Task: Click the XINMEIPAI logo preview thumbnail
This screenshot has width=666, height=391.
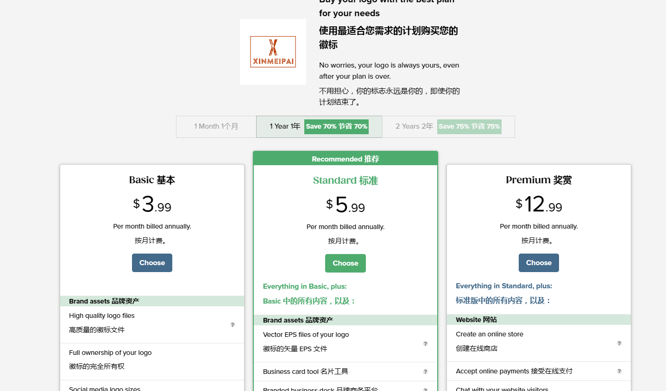Action: click(273, 52)
